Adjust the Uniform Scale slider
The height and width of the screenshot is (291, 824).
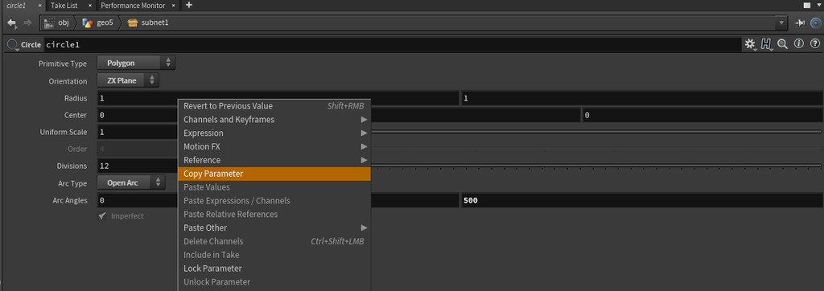coord(596,132)
